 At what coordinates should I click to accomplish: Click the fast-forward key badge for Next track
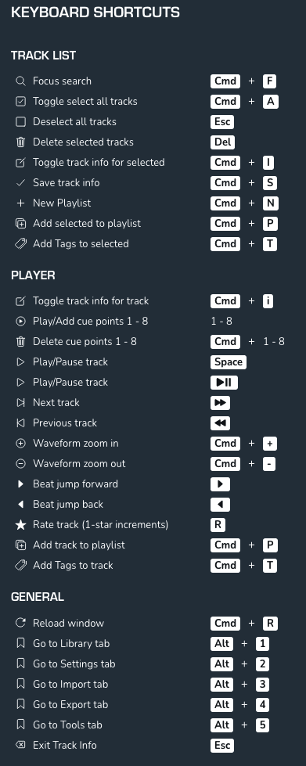click(221, 403)
